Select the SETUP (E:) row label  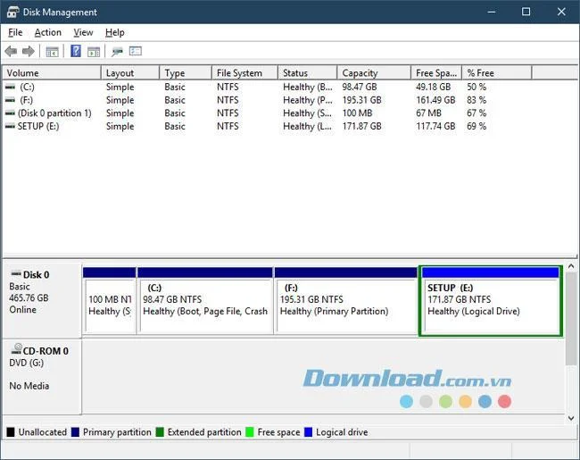38,126
